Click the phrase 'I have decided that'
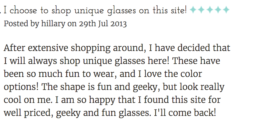 [189, 48]
